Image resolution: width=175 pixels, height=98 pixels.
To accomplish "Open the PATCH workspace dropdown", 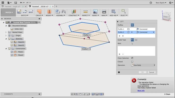I will (9, 13).
